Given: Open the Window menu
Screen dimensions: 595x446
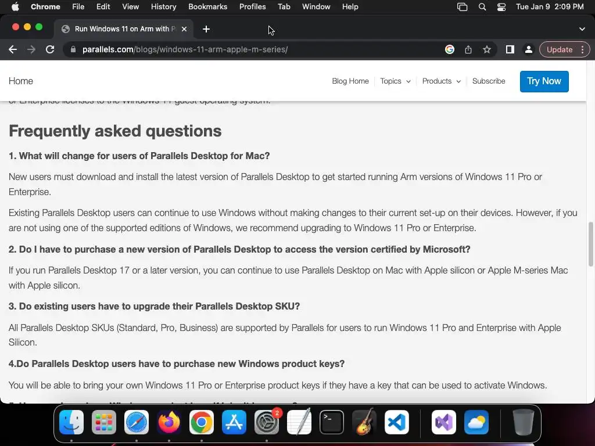Looking at the screenshot, I should pyautogui.click(x=316, y=7).
